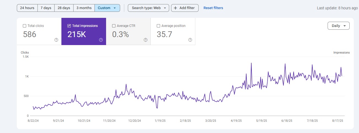Enable the Average CTR checkbox

click(114, 26)
